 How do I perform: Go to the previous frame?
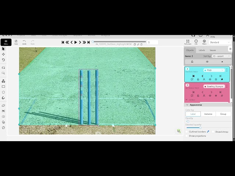[x=72, y=43]
